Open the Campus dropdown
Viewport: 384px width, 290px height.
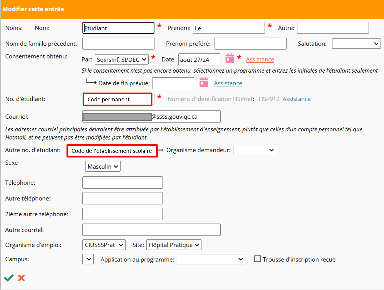[88, 259]
